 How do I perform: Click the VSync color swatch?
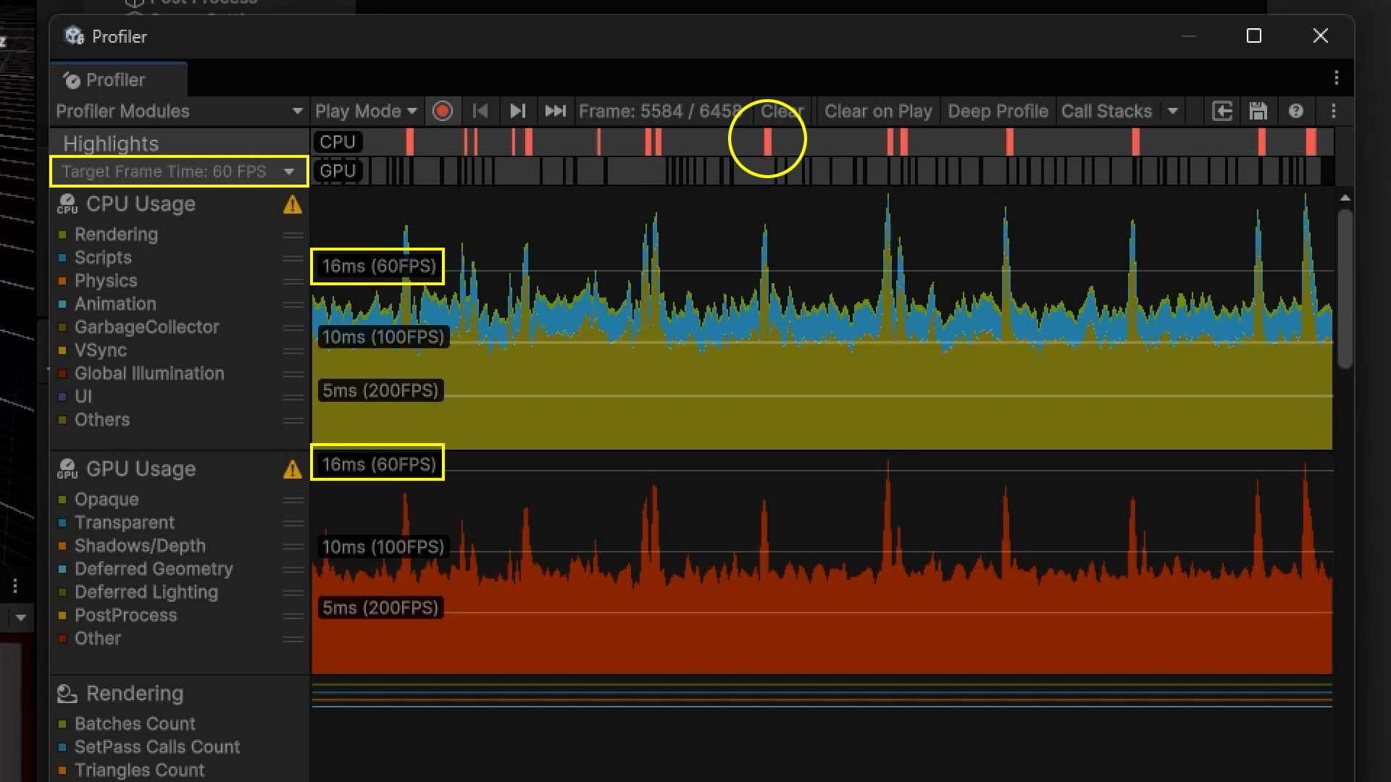[x=62, y=350]
